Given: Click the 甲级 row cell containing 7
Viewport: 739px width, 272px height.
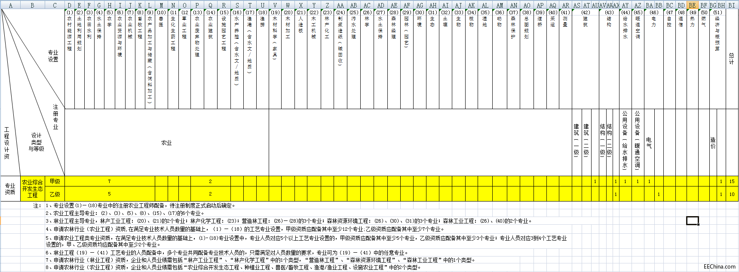Looking at the screenshot, I should pyautogui.click(x=110, y=181).
